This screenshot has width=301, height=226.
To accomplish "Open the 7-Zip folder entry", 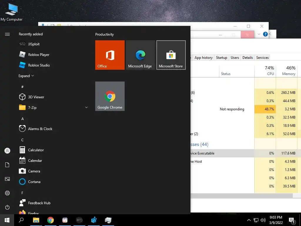I will (54, 107).
